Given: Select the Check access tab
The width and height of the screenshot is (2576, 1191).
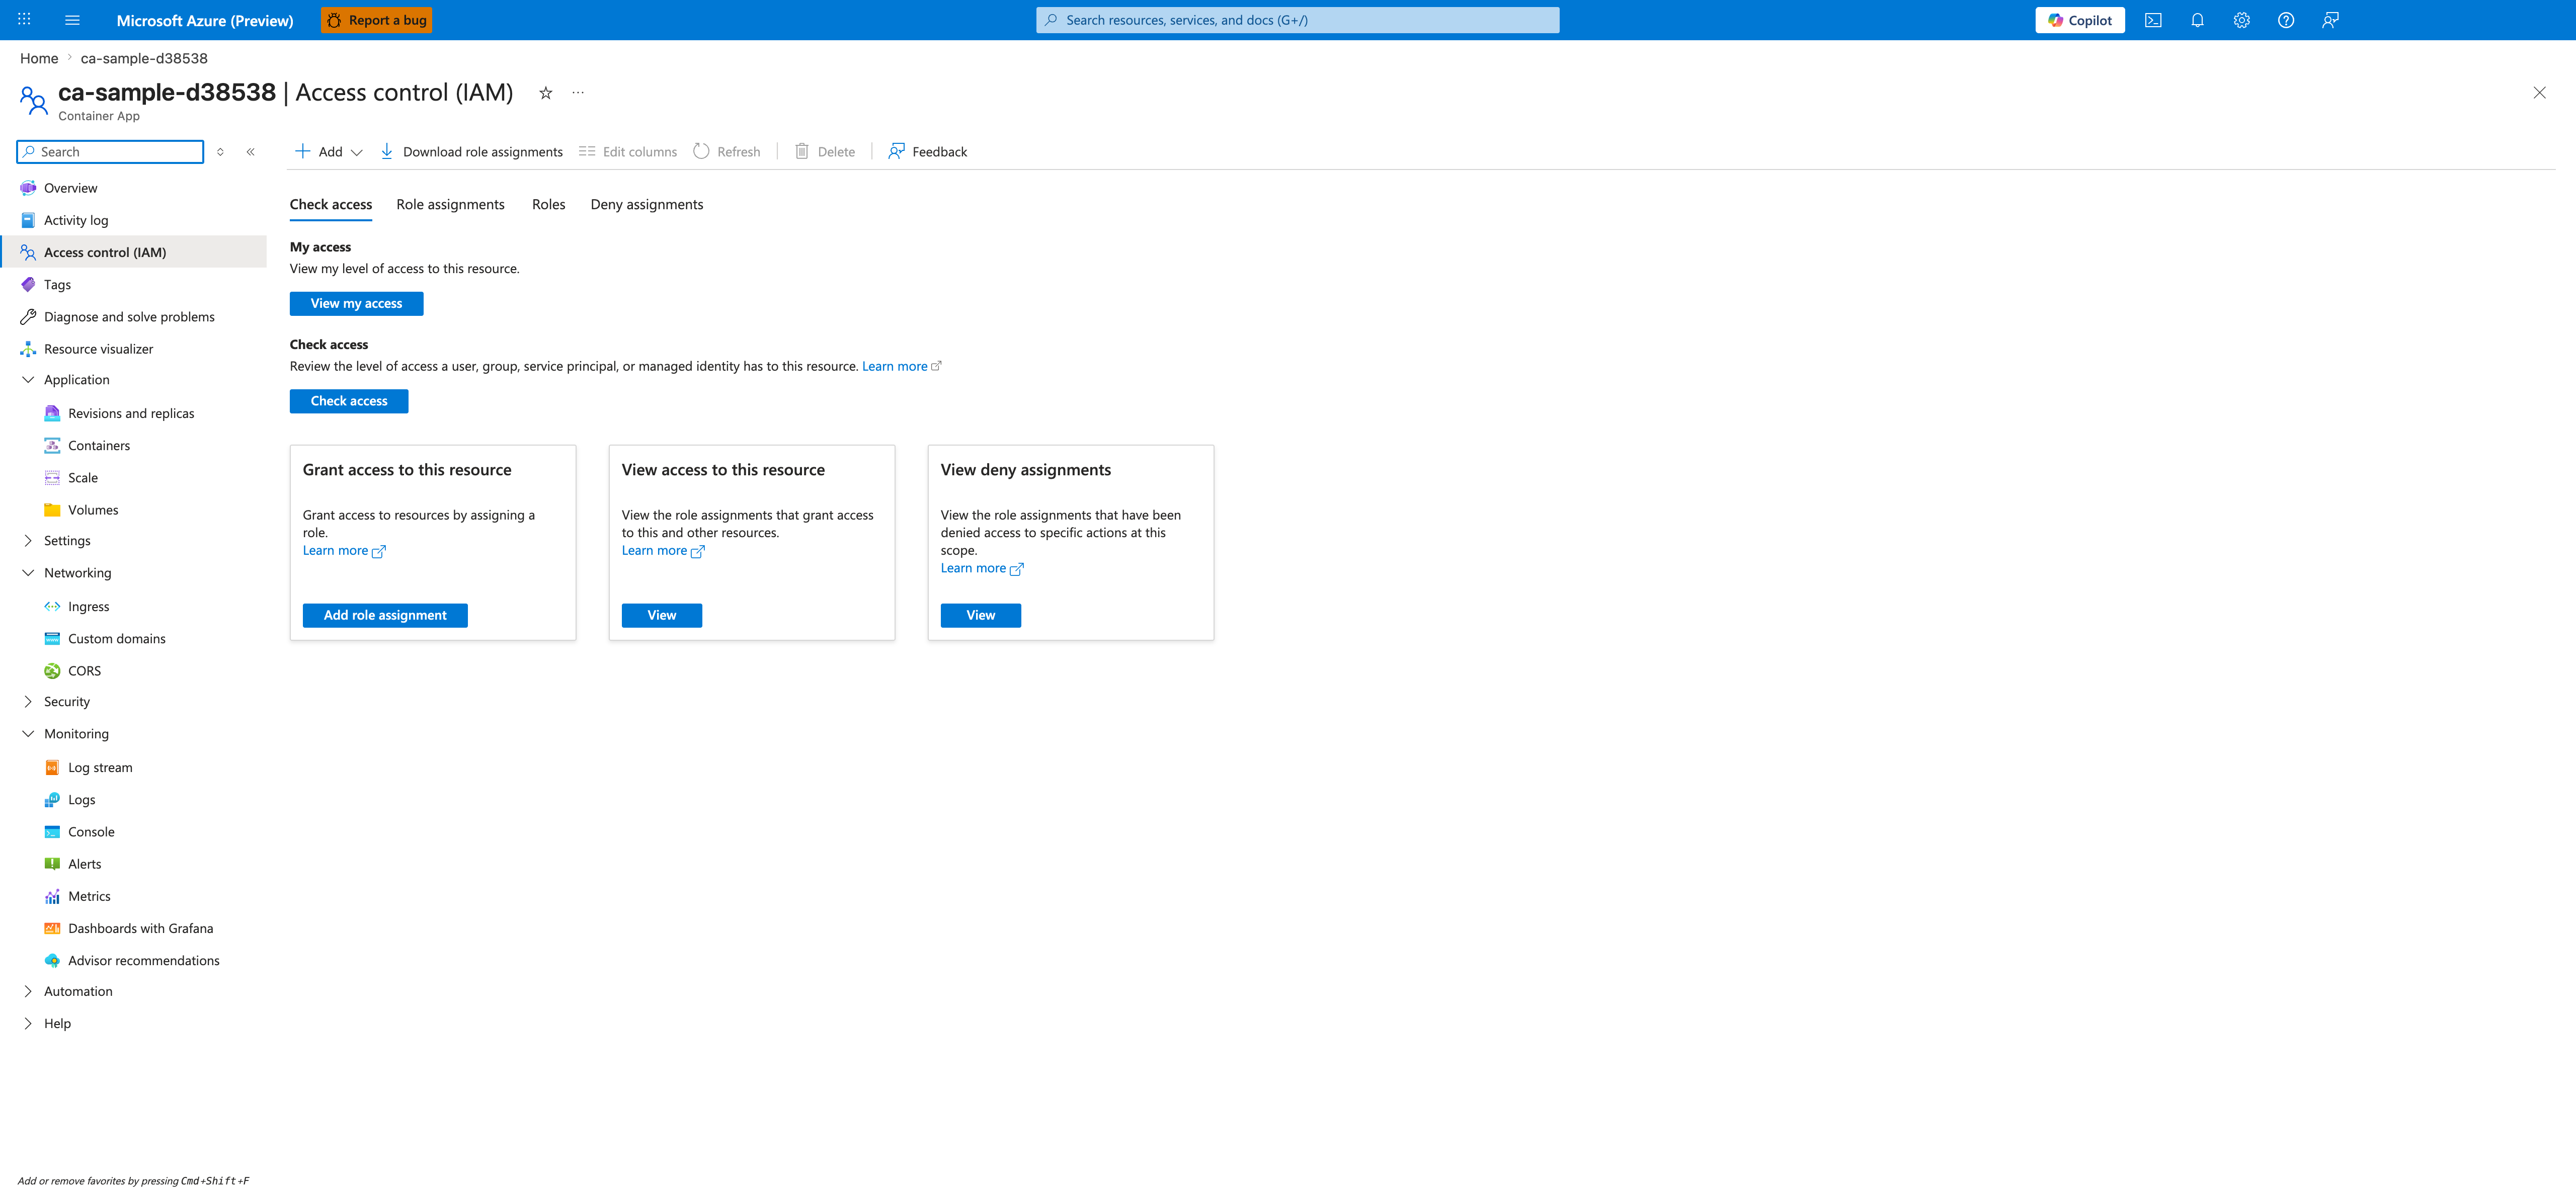Looking at the screenshot, I should tap(331, 205).
